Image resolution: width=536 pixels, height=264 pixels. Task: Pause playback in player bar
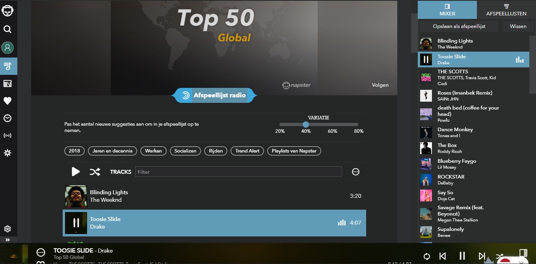tap(462, 256)
